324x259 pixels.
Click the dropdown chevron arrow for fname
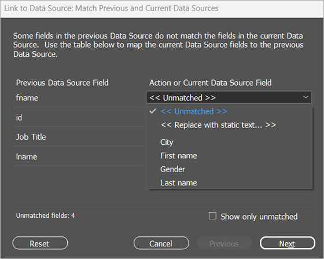tap(305, 97)
